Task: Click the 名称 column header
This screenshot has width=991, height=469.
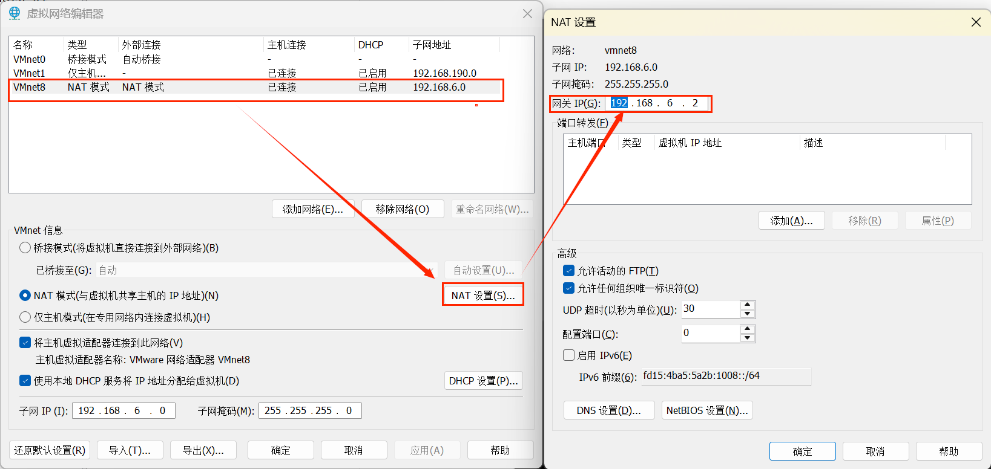Action: click(36, 45)
